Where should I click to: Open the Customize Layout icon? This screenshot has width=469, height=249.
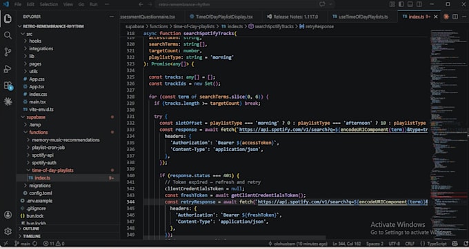tap(392, 4)
